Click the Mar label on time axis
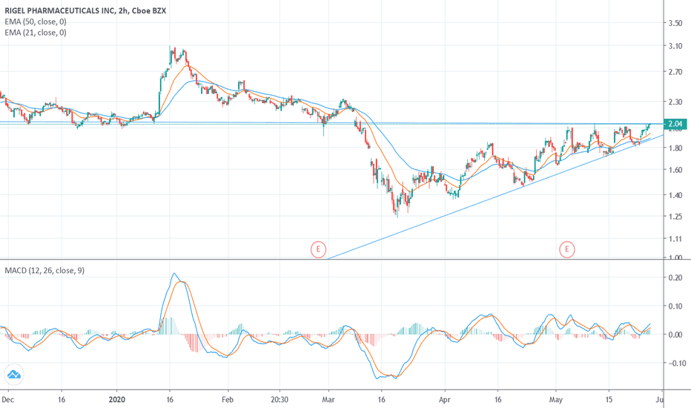The height and width of the screenshot is (408, 691). [x=328, y=400]
